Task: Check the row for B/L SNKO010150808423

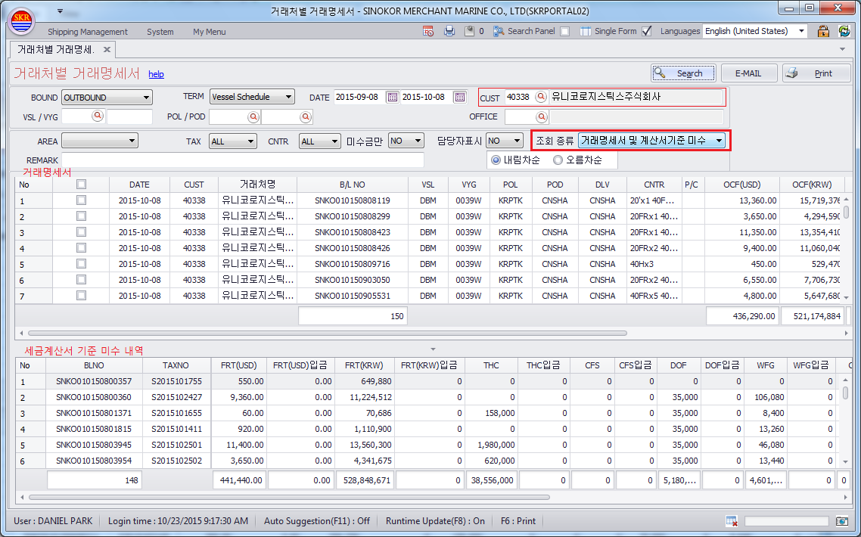Action: [x=81, y=232]
